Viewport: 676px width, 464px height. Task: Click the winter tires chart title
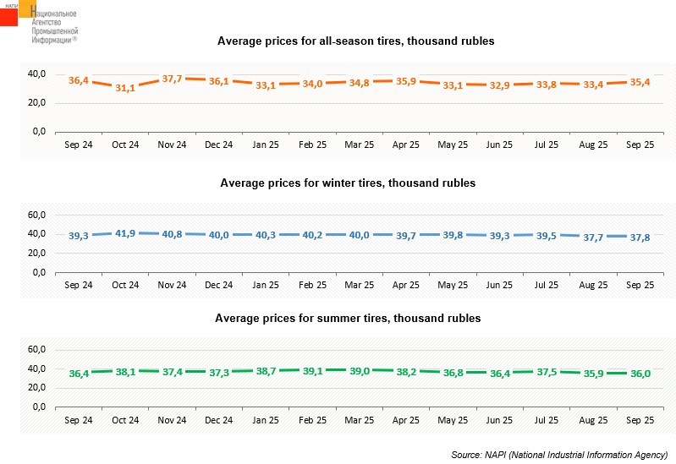[348, 183]
